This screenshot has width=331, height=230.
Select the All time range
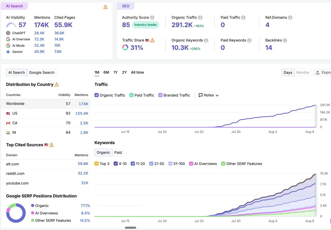point(137,72)
